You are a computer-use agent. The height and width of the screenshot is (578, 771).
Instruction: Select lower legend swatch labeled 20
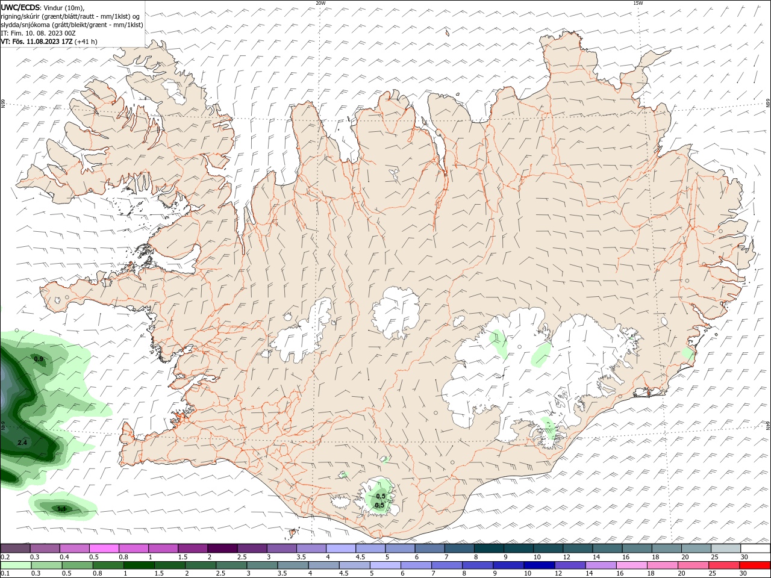tap(692, 565)
